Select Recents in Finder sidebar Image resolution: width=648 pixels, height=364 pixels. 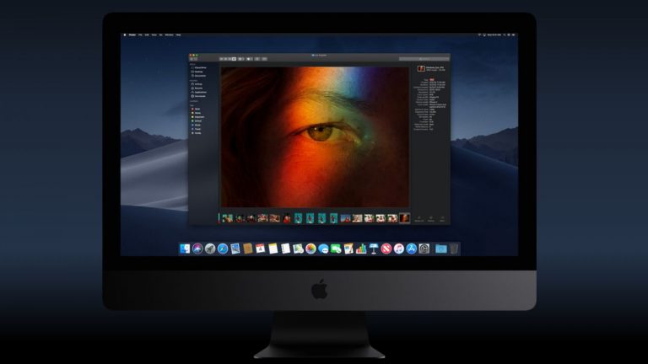(197, 88)
